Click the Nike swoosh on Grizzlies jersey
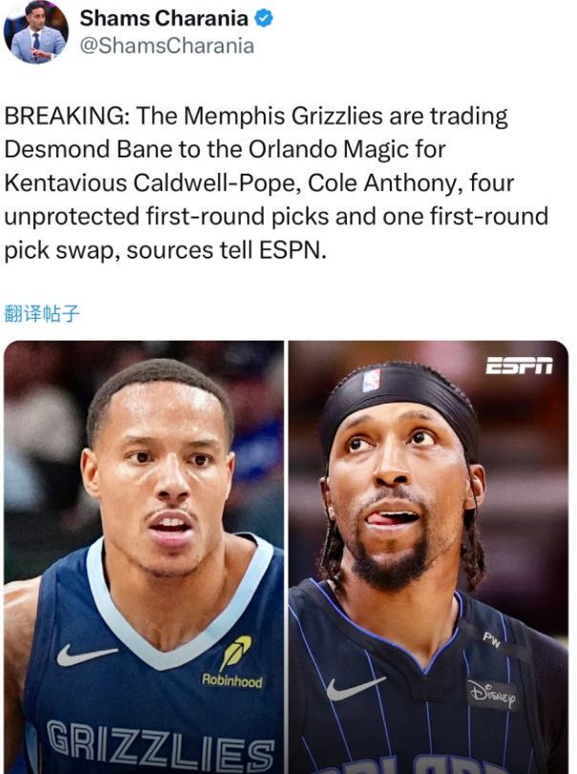 (x=86, y=655)
